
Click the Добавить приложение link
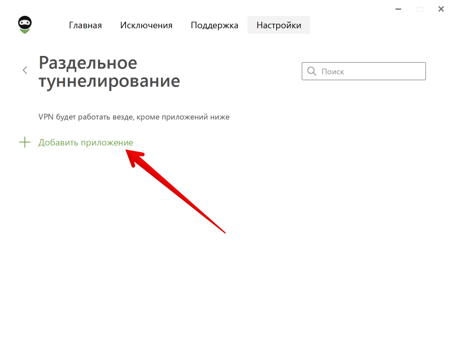tap(86, 142)
